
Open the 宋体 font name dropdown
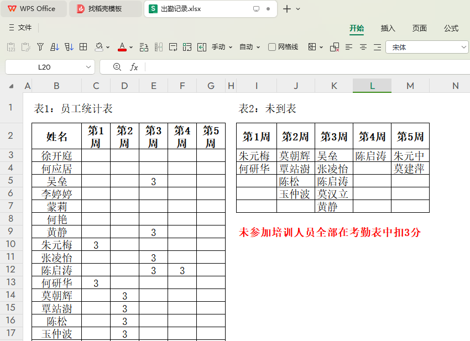coord(427,47)
